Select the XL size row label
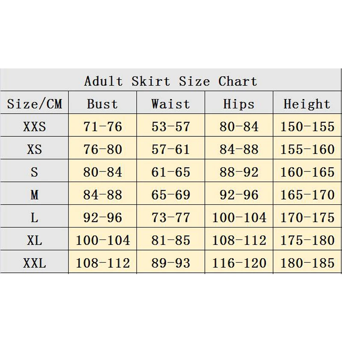 coord(35,240)
